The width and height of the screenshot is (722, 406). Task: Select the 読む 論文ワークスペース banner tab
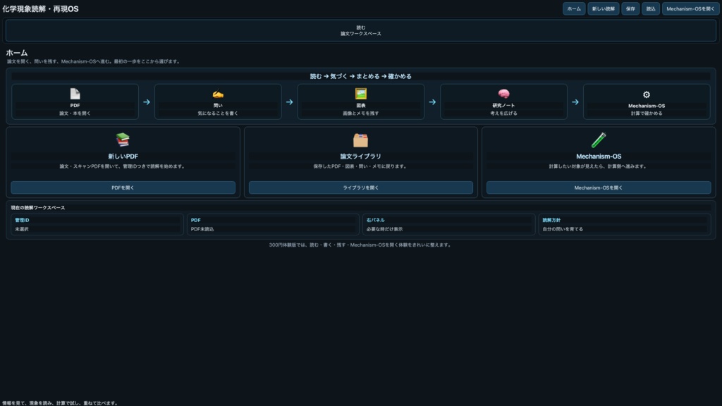[360, 31]
